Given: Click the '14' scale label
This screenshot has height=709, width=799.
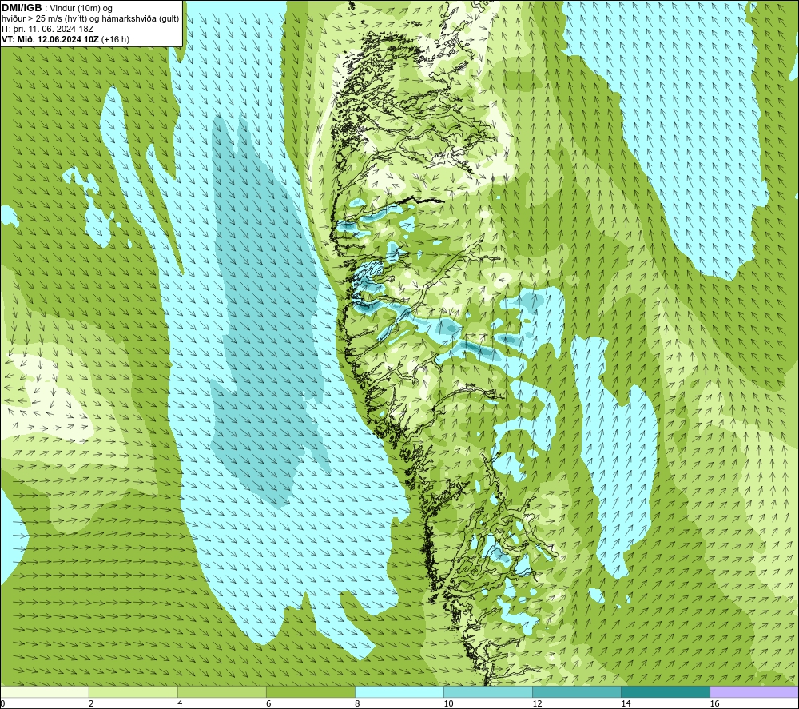Looking at the screenshot, I should (626, 703).
